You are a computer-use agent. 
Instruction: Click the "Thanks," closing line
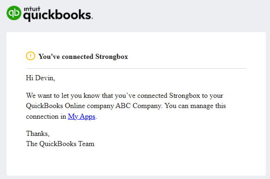point(38,134)
